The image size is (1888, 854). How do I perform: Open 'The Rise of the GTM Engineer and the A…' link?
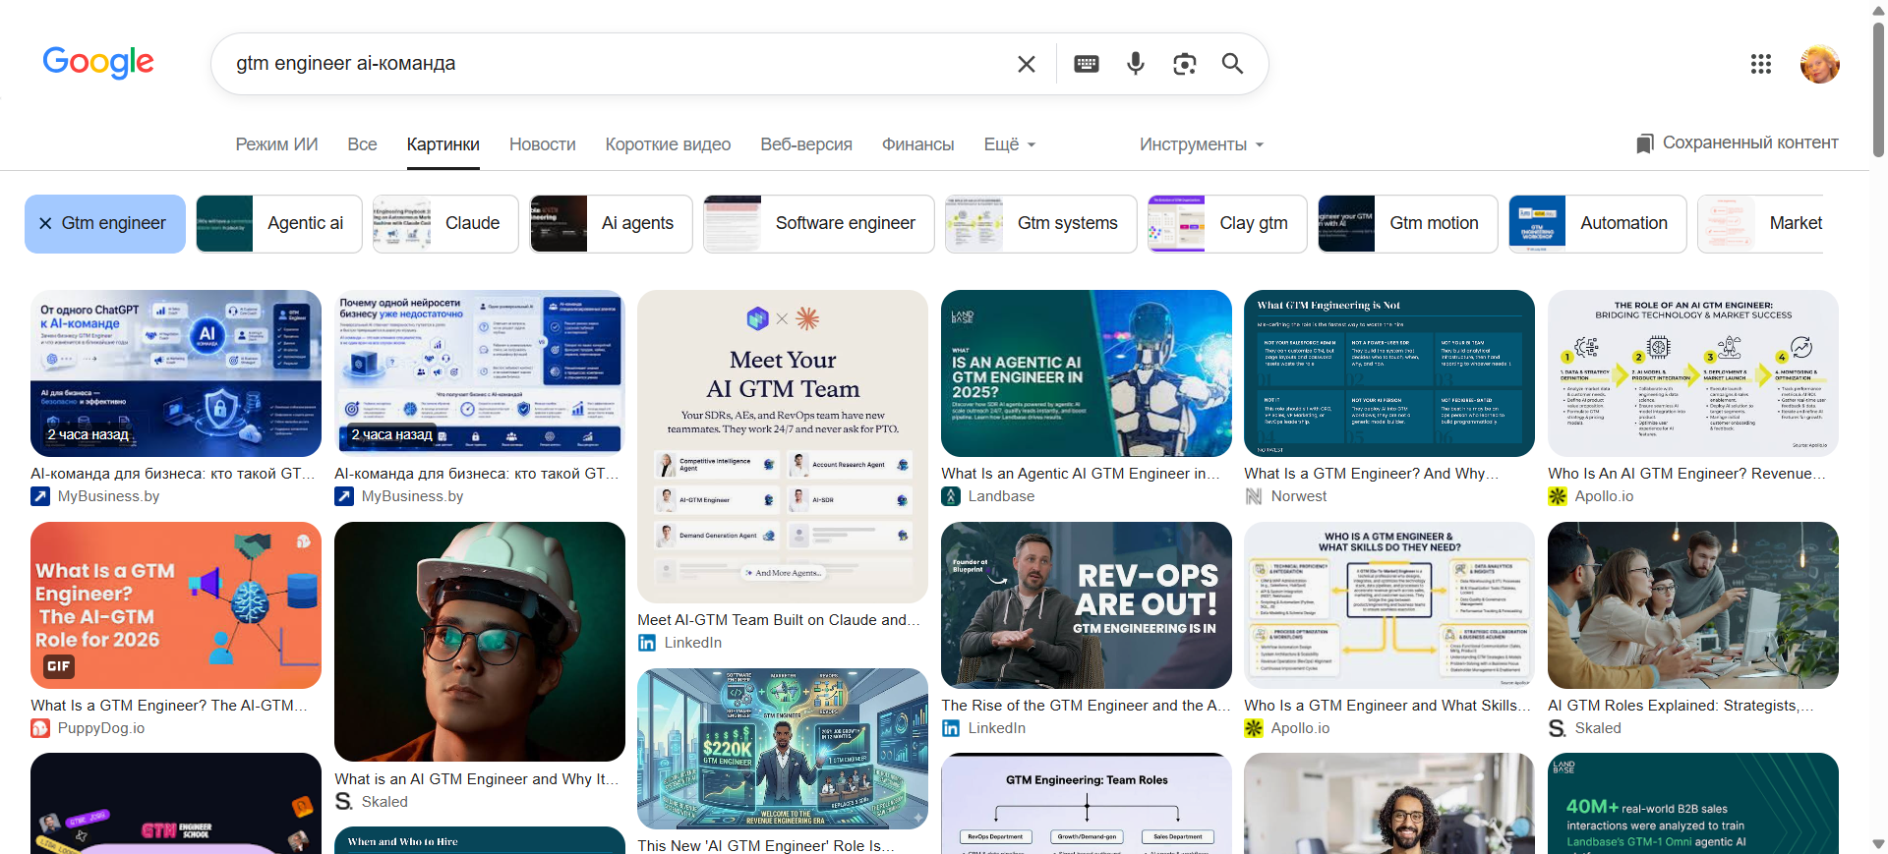click(1086, 706)
